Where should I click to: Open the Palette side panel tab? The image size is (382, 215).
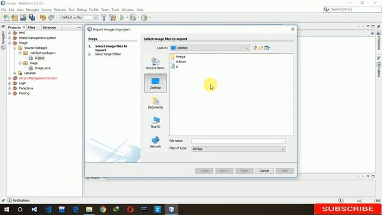pyautogui.click(x=379, y=70)
